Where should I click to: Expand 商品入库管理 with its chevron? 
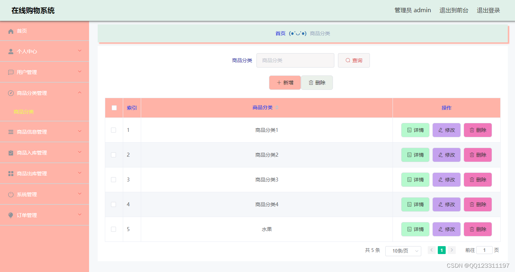pos(80,152)
